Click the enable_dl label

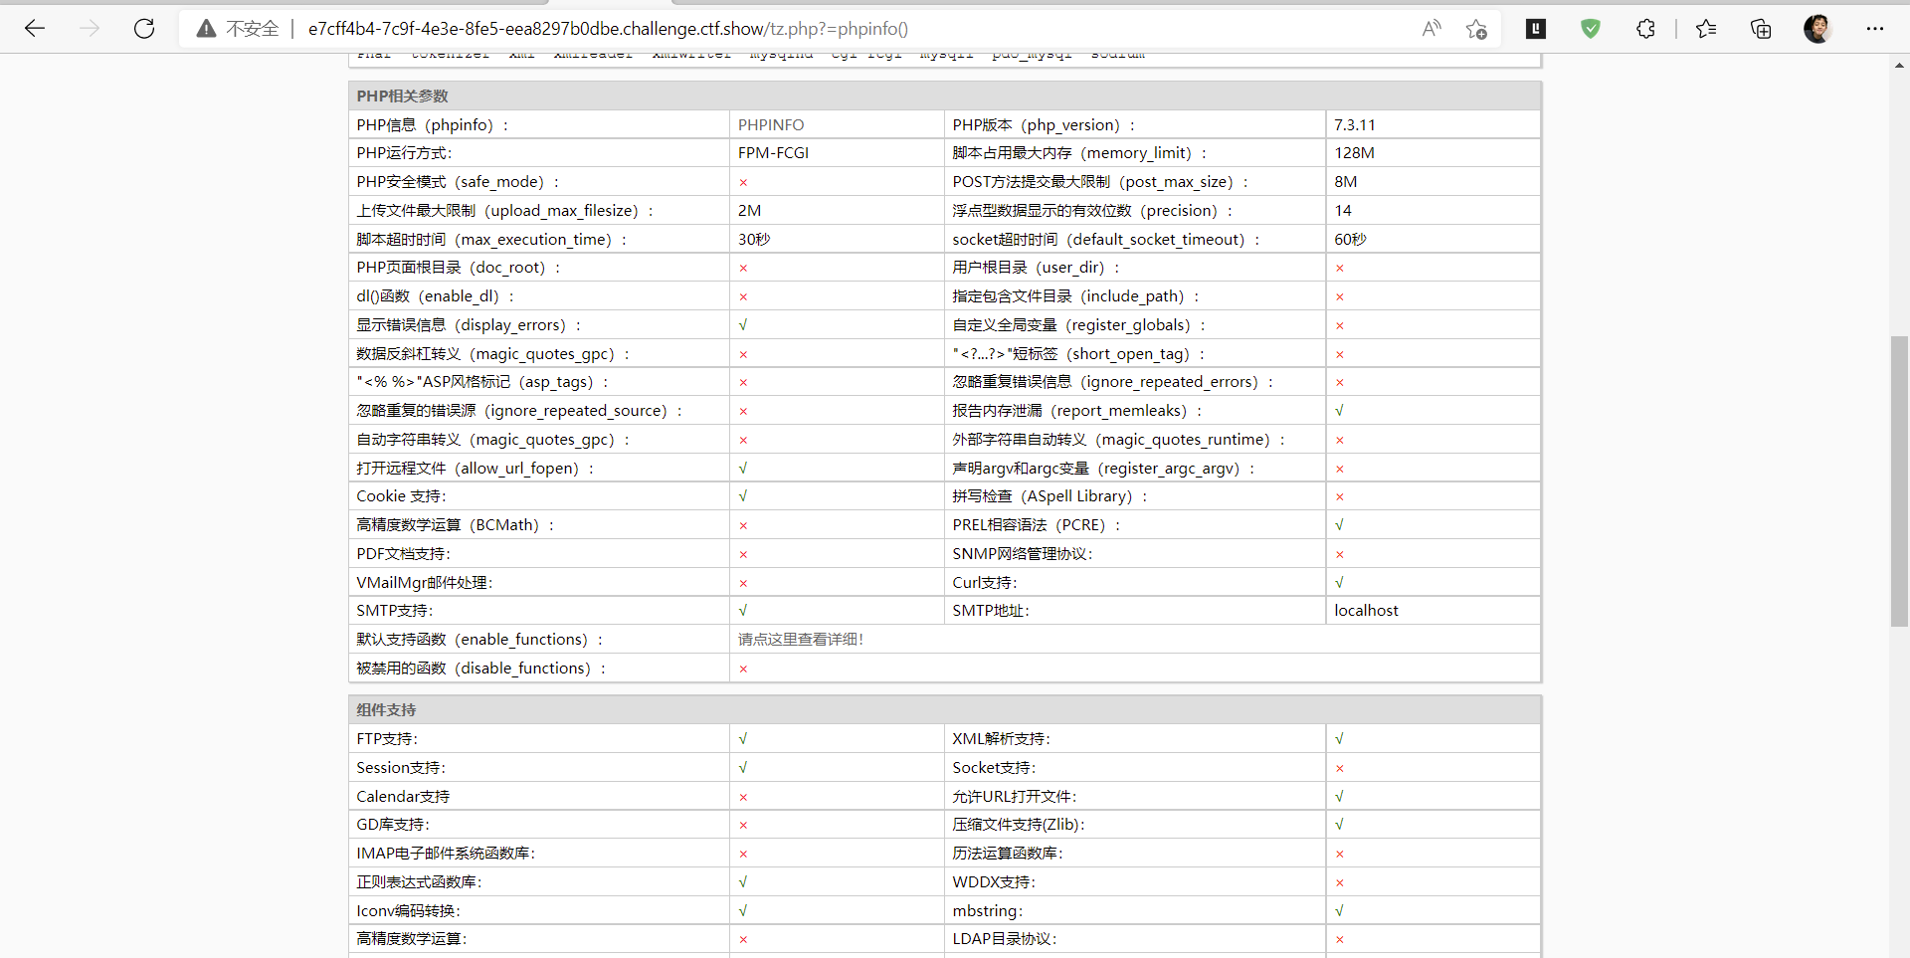(x=436, y=296)
